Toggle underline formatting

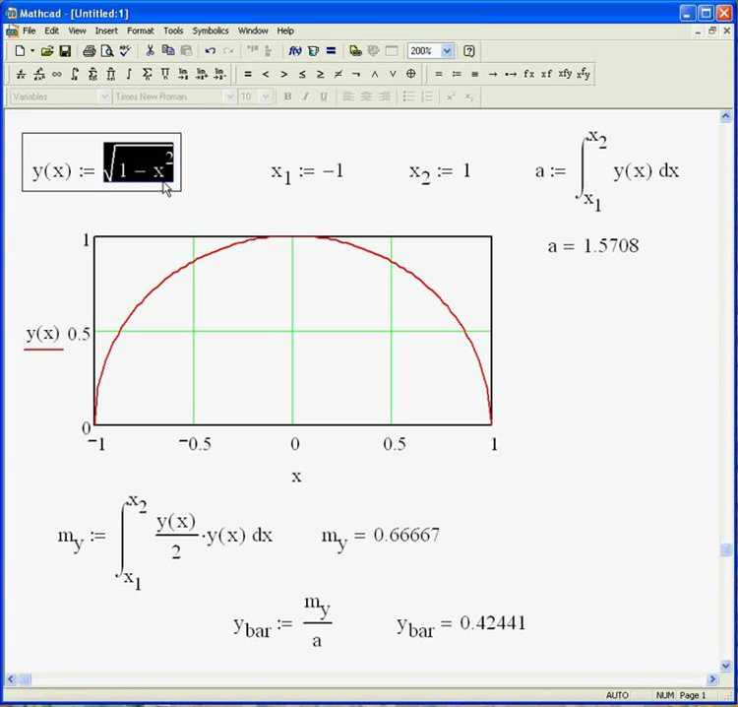324,97
